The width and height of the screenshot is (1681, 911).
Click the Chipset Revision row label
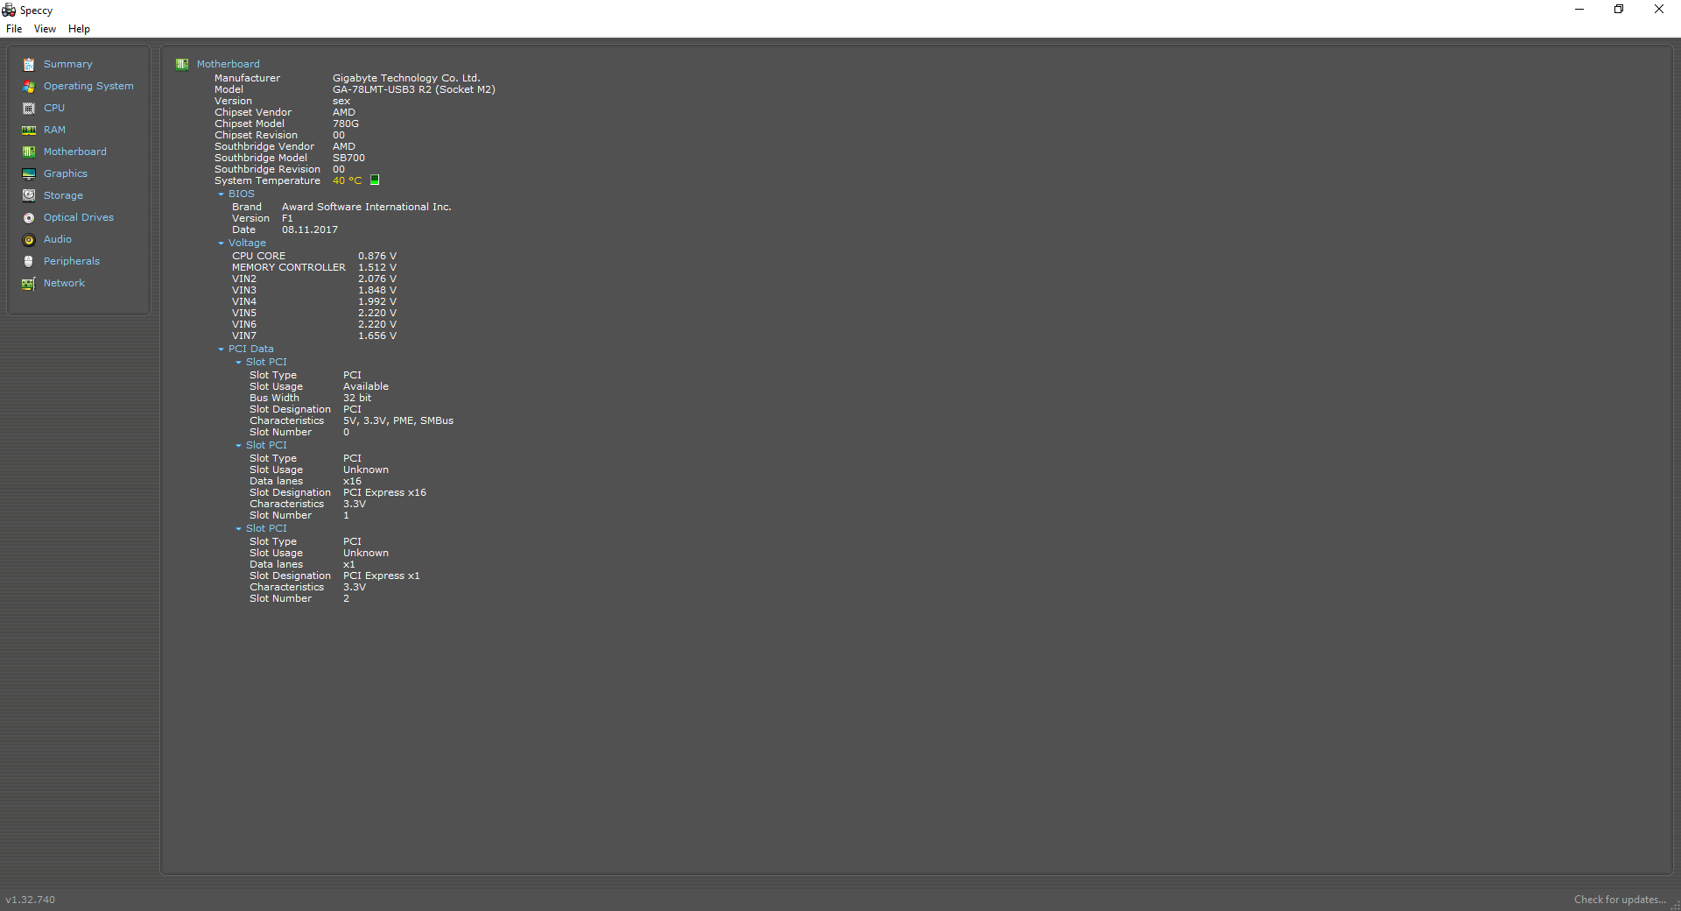coord(256,135)
